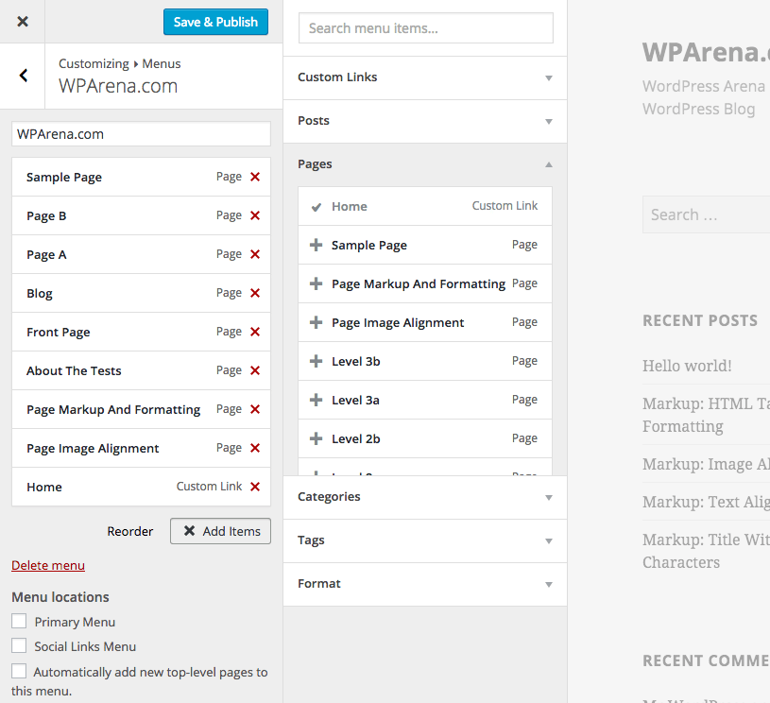Close the Customizer with the X icon

tap(23, 22)
